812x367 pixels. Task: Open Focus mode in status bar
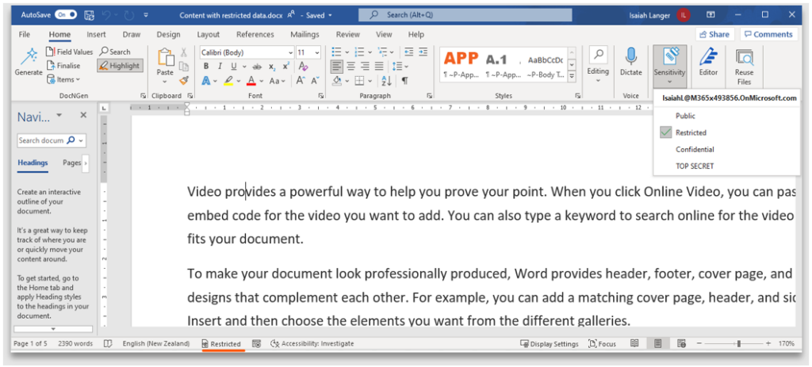tap(603, 344)
